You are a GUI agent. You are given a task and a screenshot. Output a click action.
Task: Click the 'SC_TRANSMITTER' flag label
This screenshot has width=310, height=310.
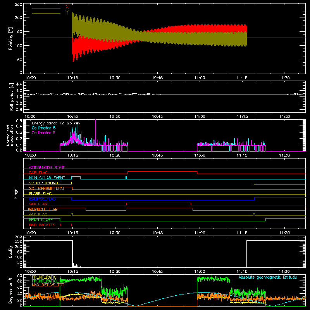46,188
